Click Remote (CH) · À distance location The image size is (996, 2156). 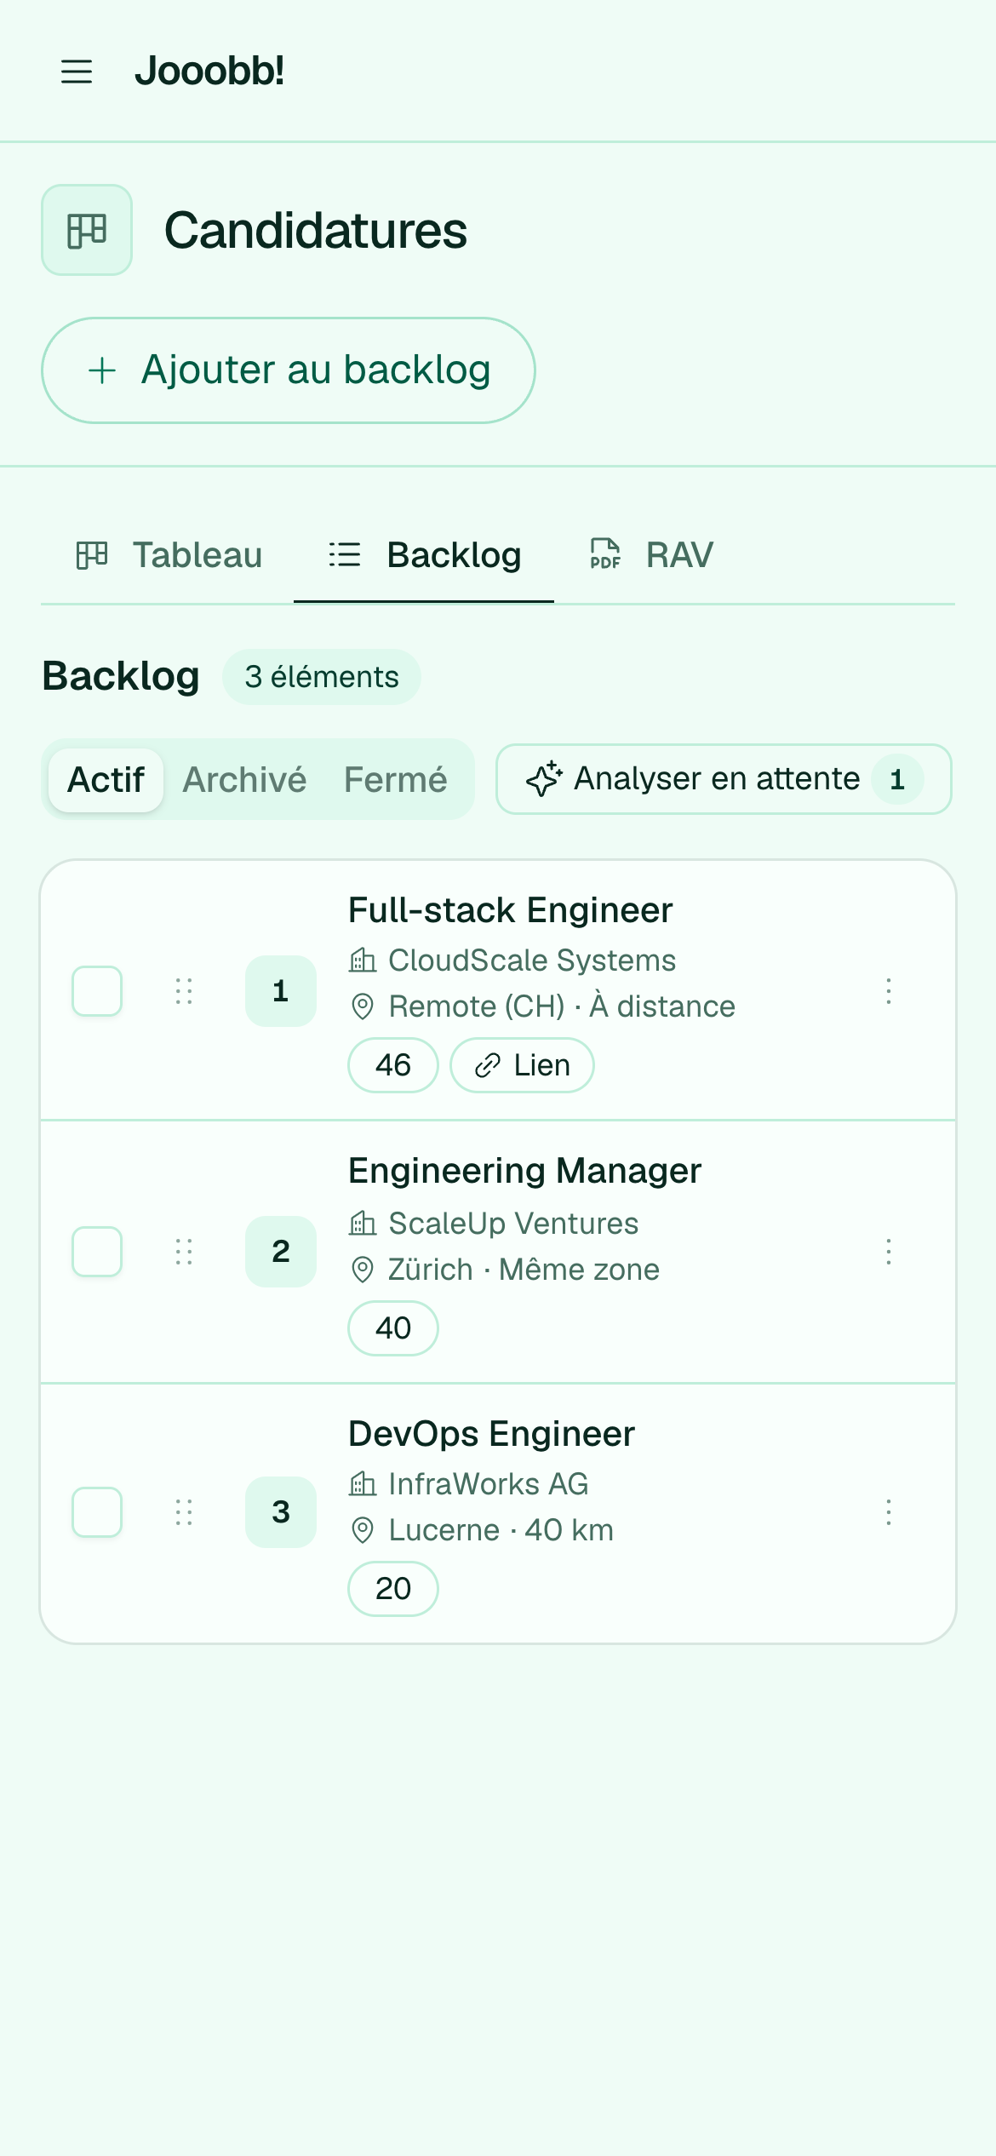(x=562, y=1006)
